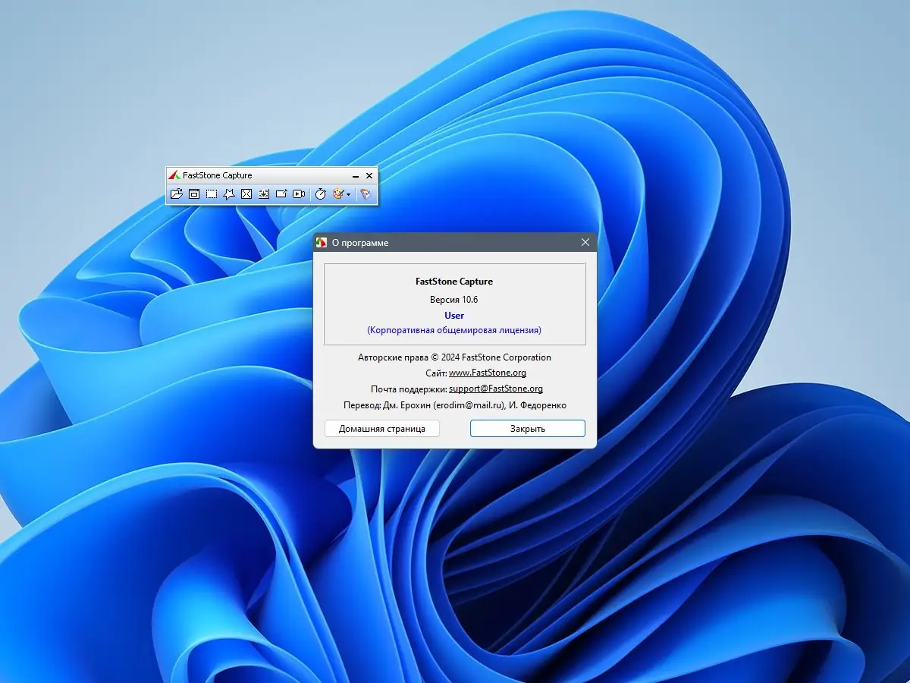This screenshot has width=910, height=683.
Task: Close the FastStone Capture toolbar
Action: tap(369, 175)
